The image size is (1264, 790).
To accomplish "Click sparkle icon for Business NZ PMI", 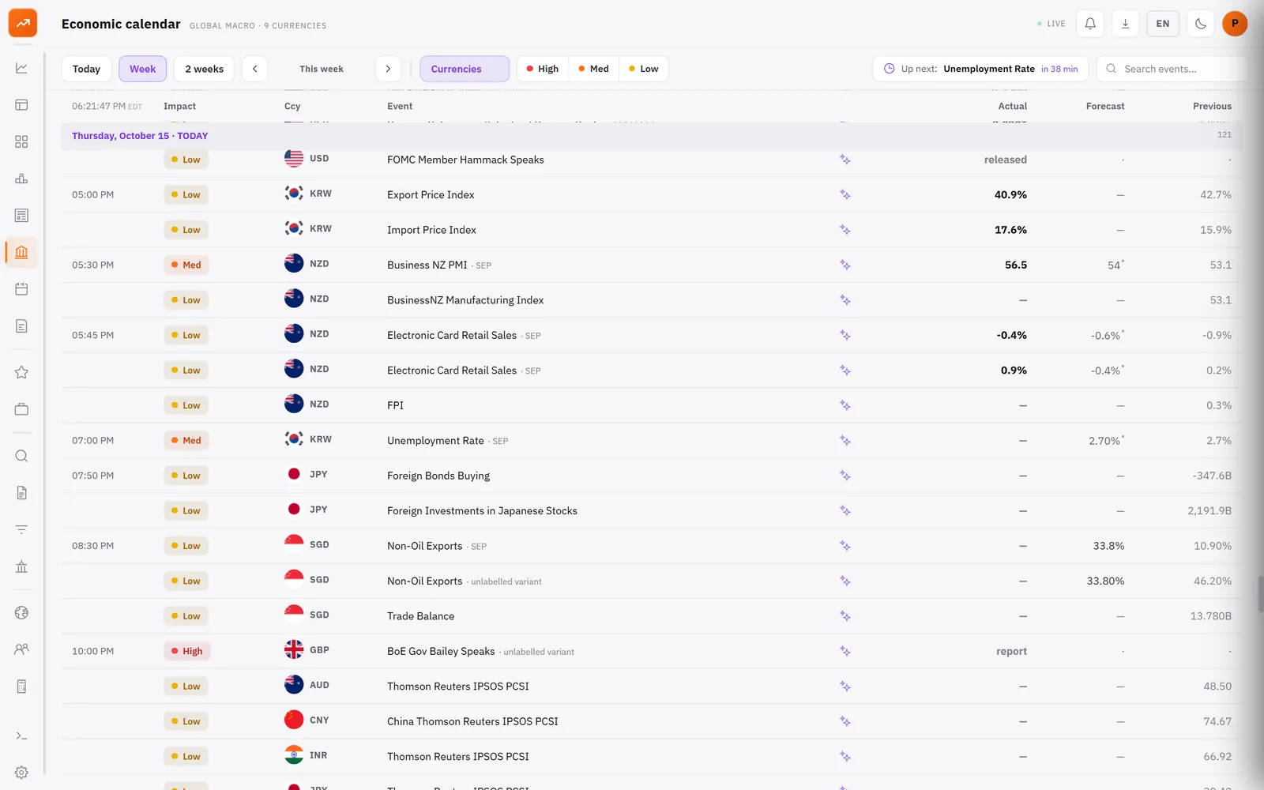I will [x=845, y=265].
